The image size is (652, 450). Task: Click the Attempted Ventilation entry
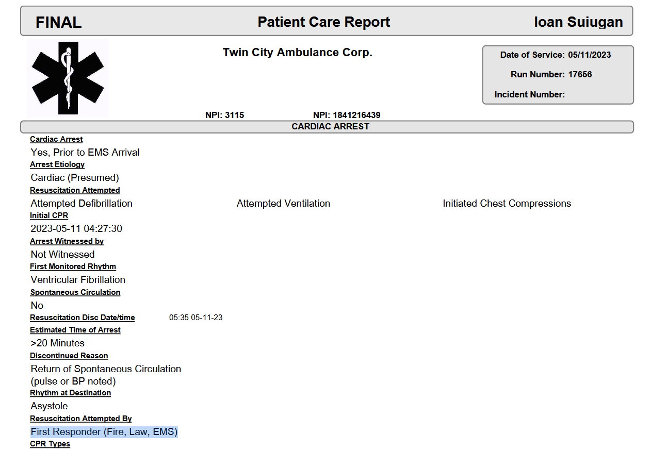tap(283, 204)
